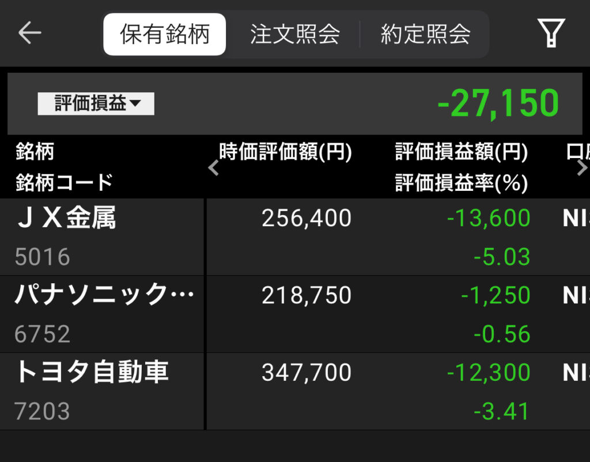The height and width of the screenshot is (462, 590).
Task: Expand the 評価損益 dropdown
Action: 96,104
